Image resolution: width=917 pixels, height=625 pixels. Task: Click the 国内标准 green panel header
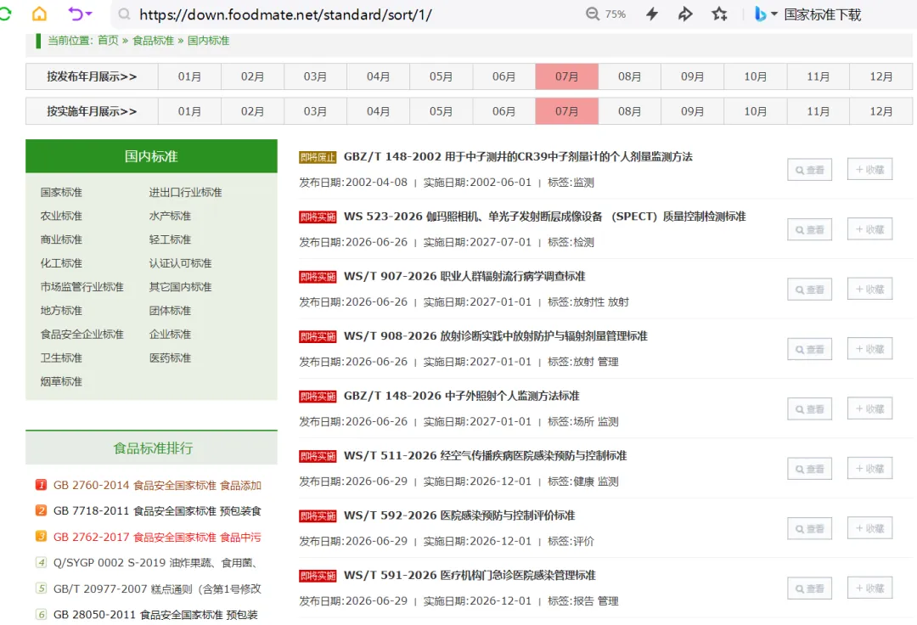(x=151, y=156)
